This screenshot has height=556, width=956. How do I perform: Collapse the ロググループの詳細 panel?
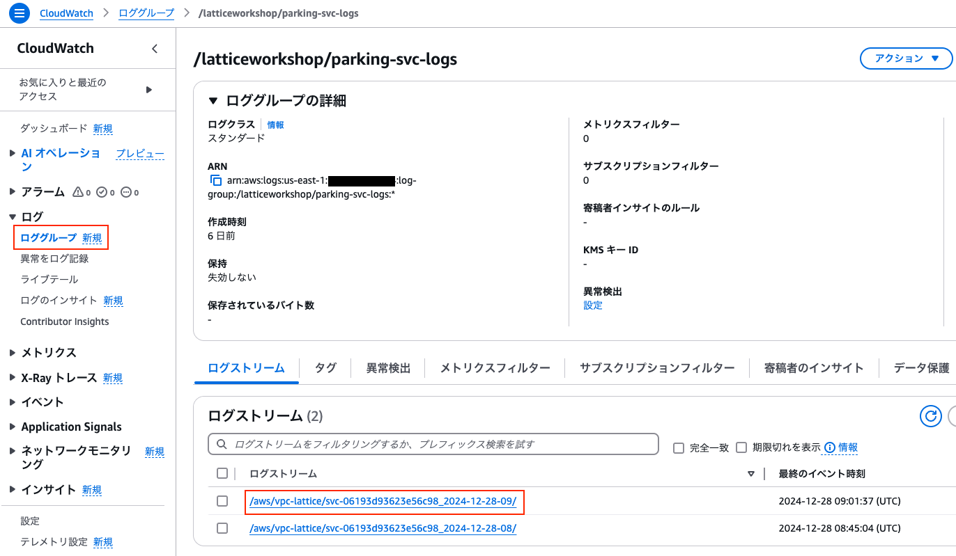[213, 101]
